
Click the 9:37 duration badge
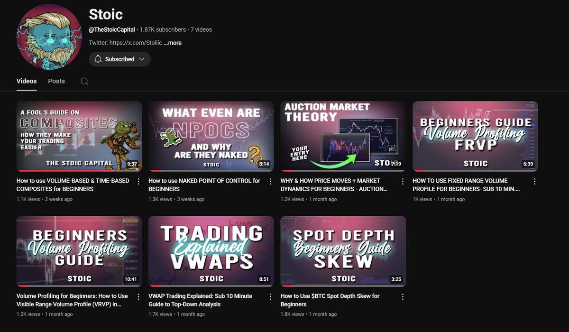(132, 164)
